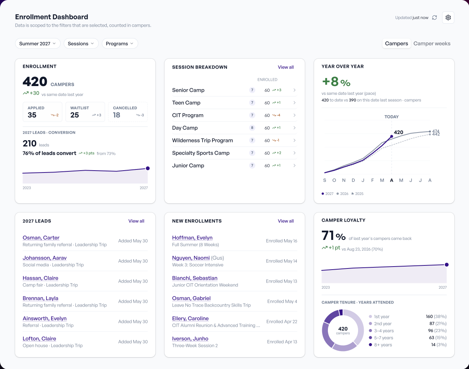Screen dimensions: 469x369
Task: Expand the Wilderness Trip Program chevron
Action: (294, 141)
